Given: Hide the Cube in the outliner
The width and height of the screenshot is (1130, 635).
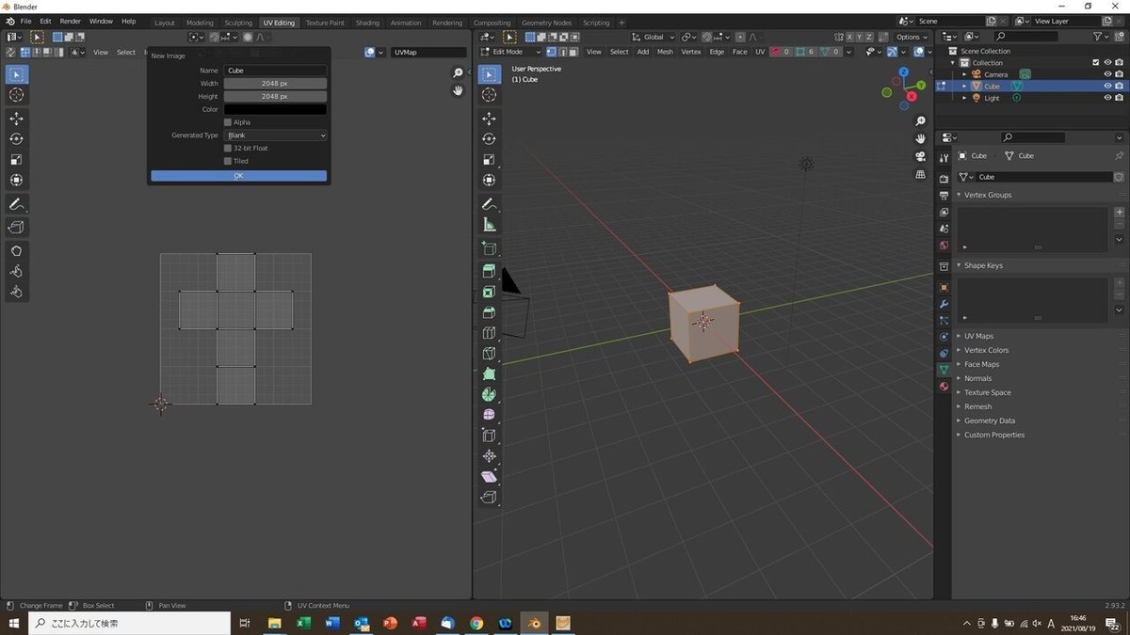Looking at the screenshot, I should (1107, 86).
